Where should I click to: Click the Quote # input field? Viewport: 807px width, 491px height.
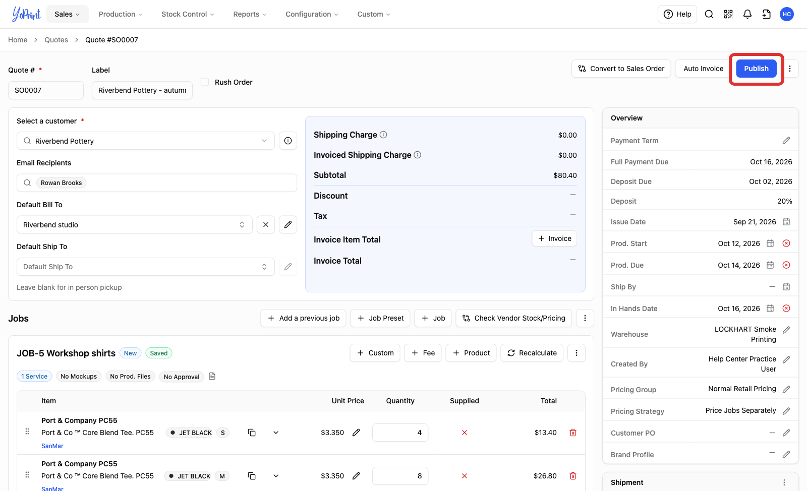[46, 90]
